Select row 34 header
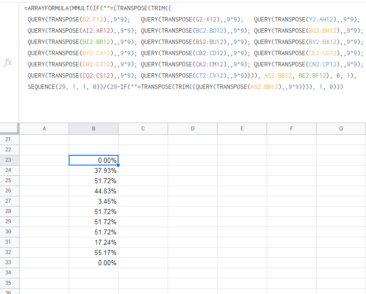This screenshot has width=366, height=294. [x=9, y=273]
